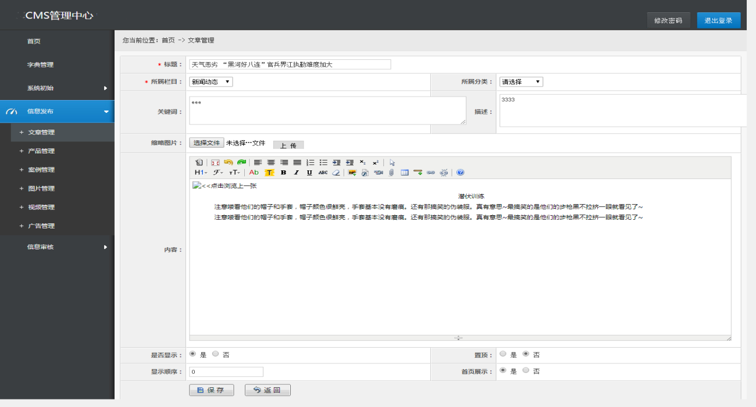Toggle italic formatting
The width and height of the screenshot is (756, 407).
(296, 173)
